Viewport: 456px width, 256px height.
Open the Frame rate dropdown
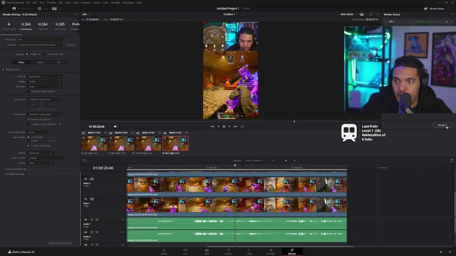click(x=45, y=114)
